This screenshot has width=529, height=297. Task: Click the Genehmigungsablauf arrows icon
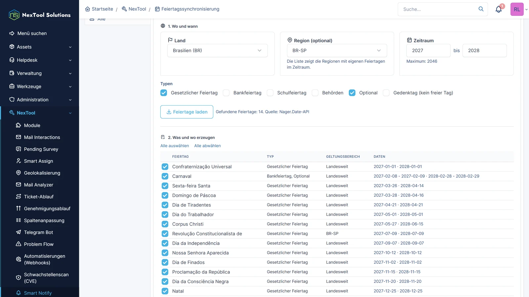(19, 209)
